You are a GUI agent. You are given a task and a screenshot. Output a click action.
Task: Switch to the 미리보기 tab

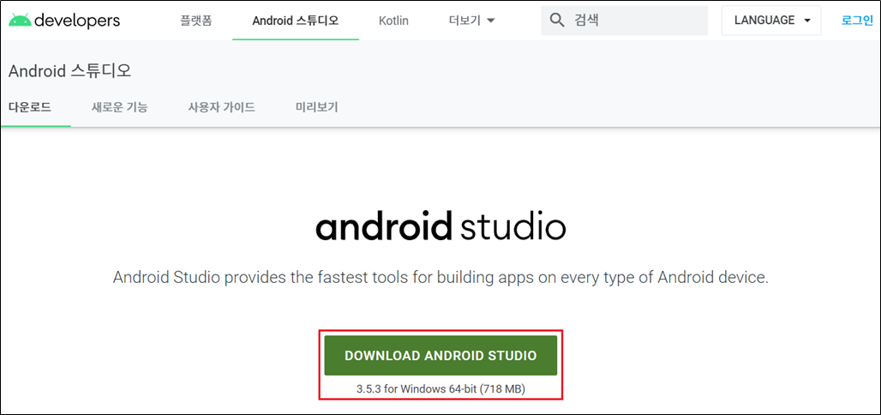pos(317,107)
